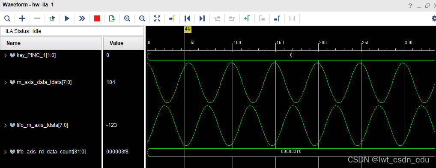
Task: Jump to the last sample
Action: 202,18
